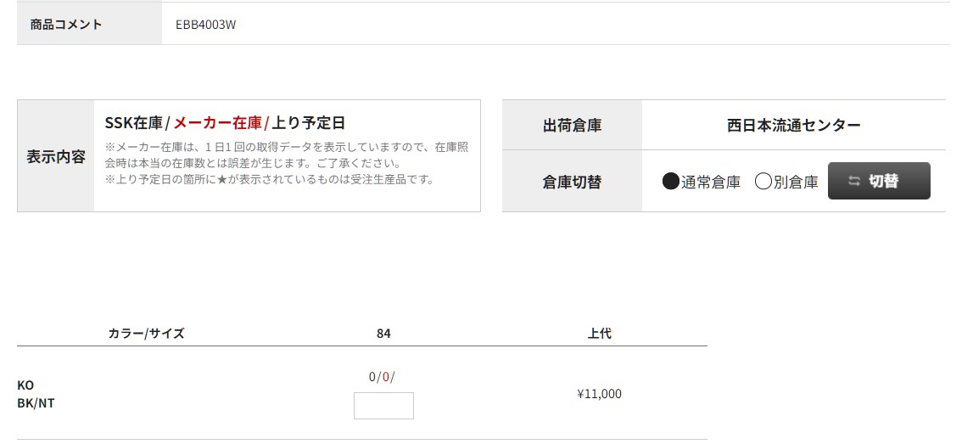The width and height of the screenshot is (962, 444).
Task: Click the EBB4003W product comment text
Action: click(x=205, y=25)
